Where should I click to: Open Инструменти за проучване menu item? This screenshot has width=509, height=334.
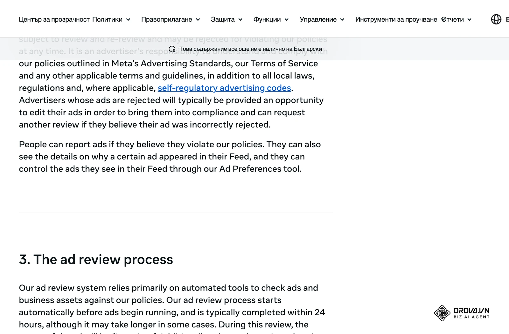(396, 19)
